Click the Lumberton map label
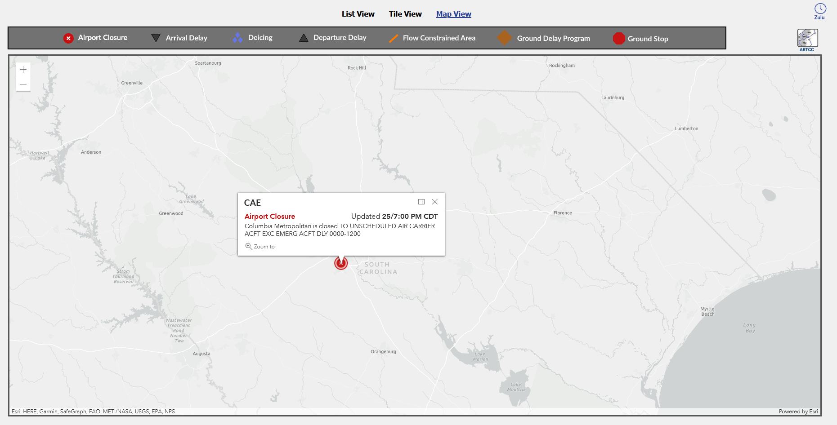This screenshot has height=425, width=837. 686,128
